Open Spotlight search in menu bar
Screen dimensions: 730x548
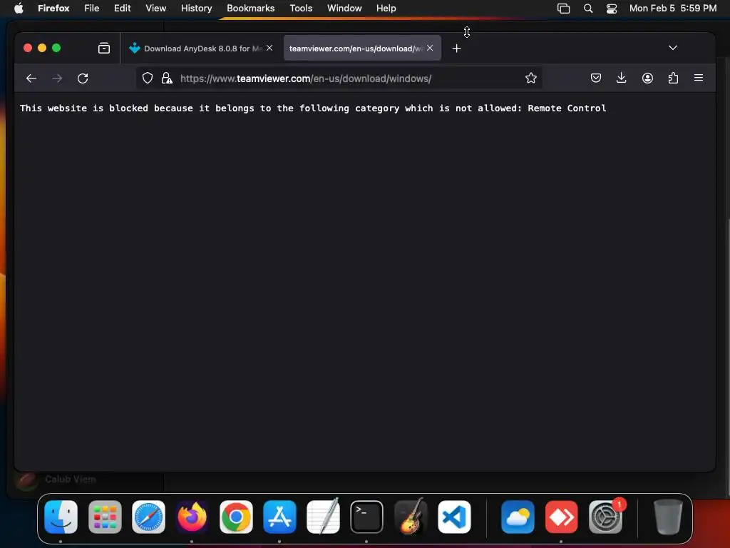click(588, 9)
